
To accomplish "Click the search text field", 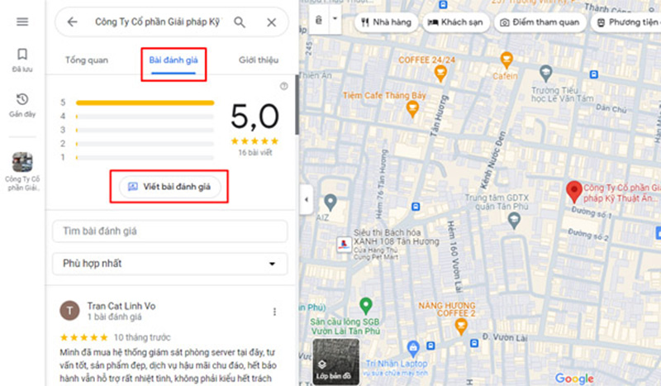I will (157, 22).
